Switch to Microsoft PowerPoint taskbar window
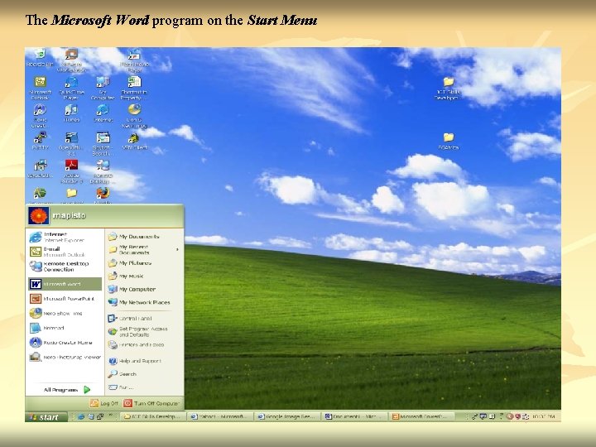The height and width of the screenshot is (447, 596). [422, 416]
